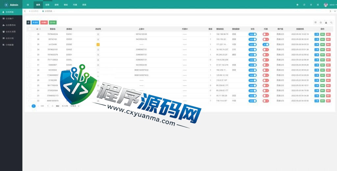
Task: Tick checkbox for row id 32
Action: click(30, 60)
